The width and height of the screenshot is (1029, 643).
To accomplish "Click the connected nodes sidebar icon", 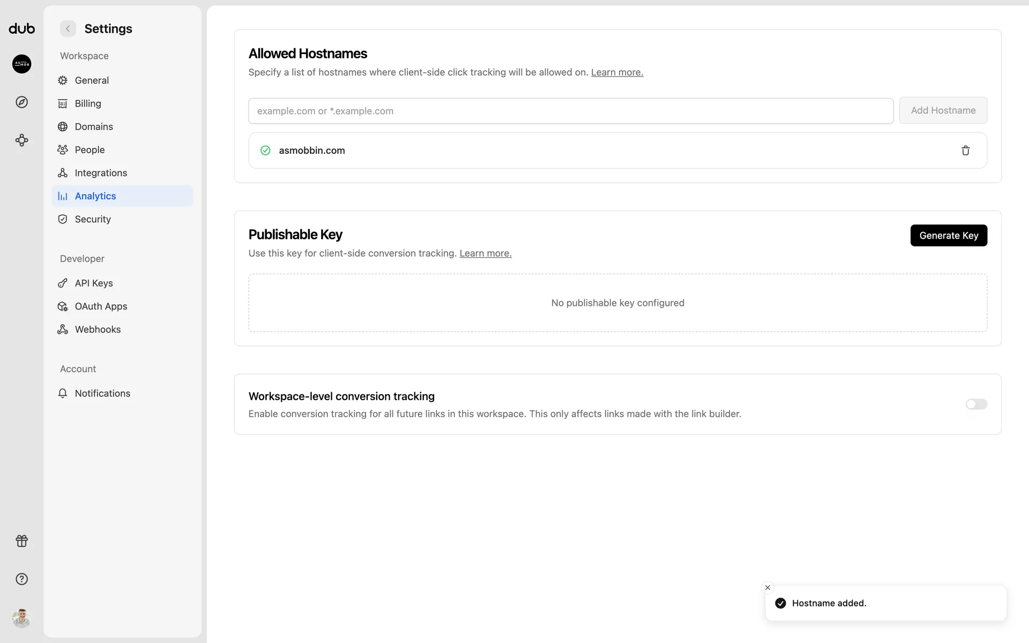I will 22,140.
